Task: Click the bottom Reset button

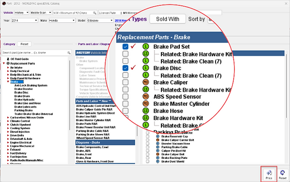Action: click(x=283, y=175)
